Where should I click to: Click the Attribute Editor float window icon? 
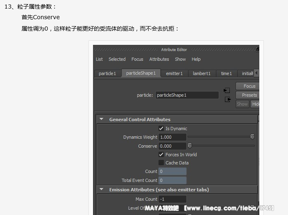(x=257, y=49)
